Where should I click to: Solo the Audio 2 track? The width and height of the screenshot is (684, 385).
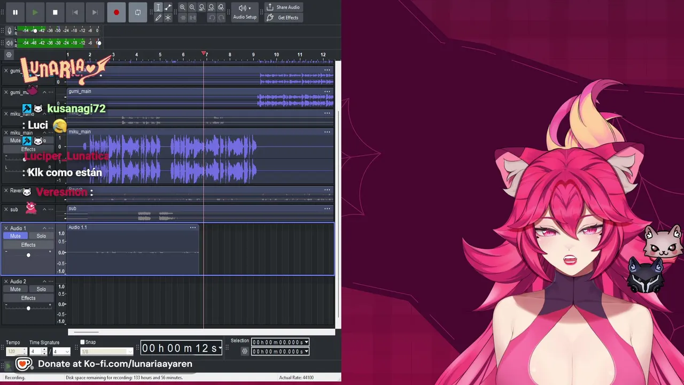[x=41, y=289]
